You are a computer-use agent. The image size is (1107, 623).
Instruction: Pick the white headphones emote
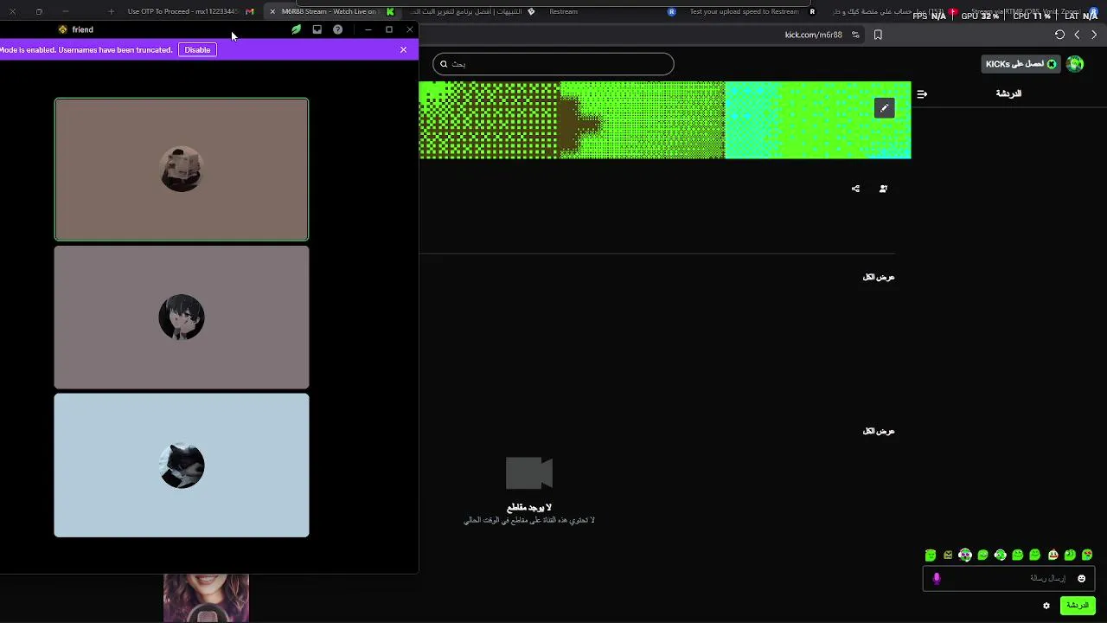click(965, 556)
